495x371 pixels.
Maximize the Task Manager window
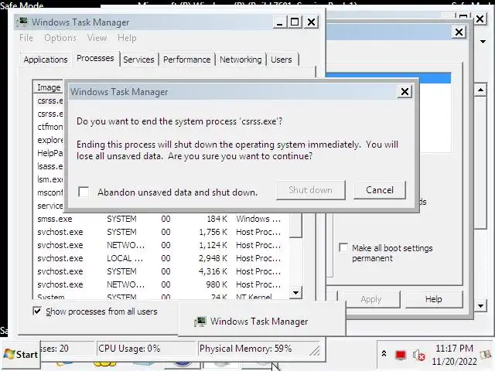[x=295, y=22]
